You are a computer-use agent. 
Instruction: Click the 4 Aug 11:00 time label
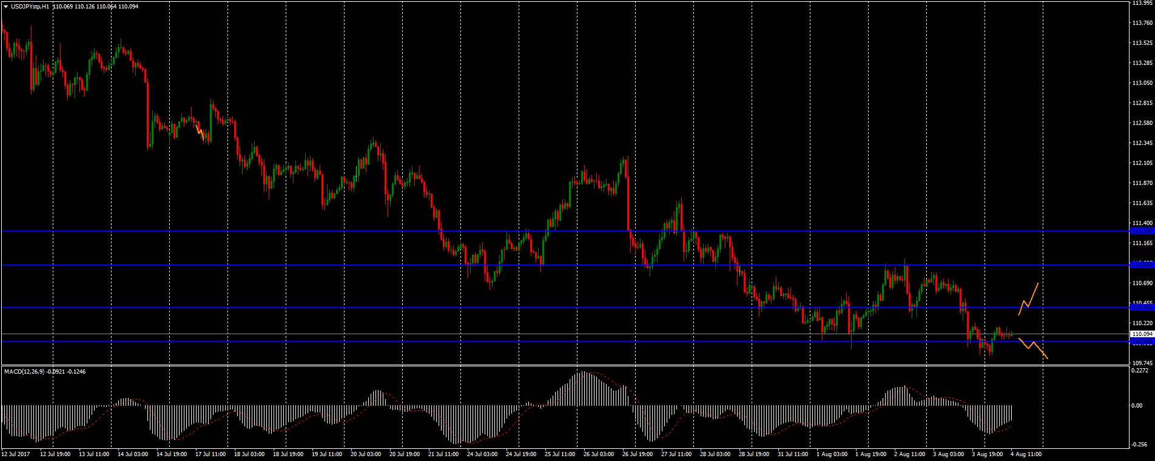[x=1026, y=454]
